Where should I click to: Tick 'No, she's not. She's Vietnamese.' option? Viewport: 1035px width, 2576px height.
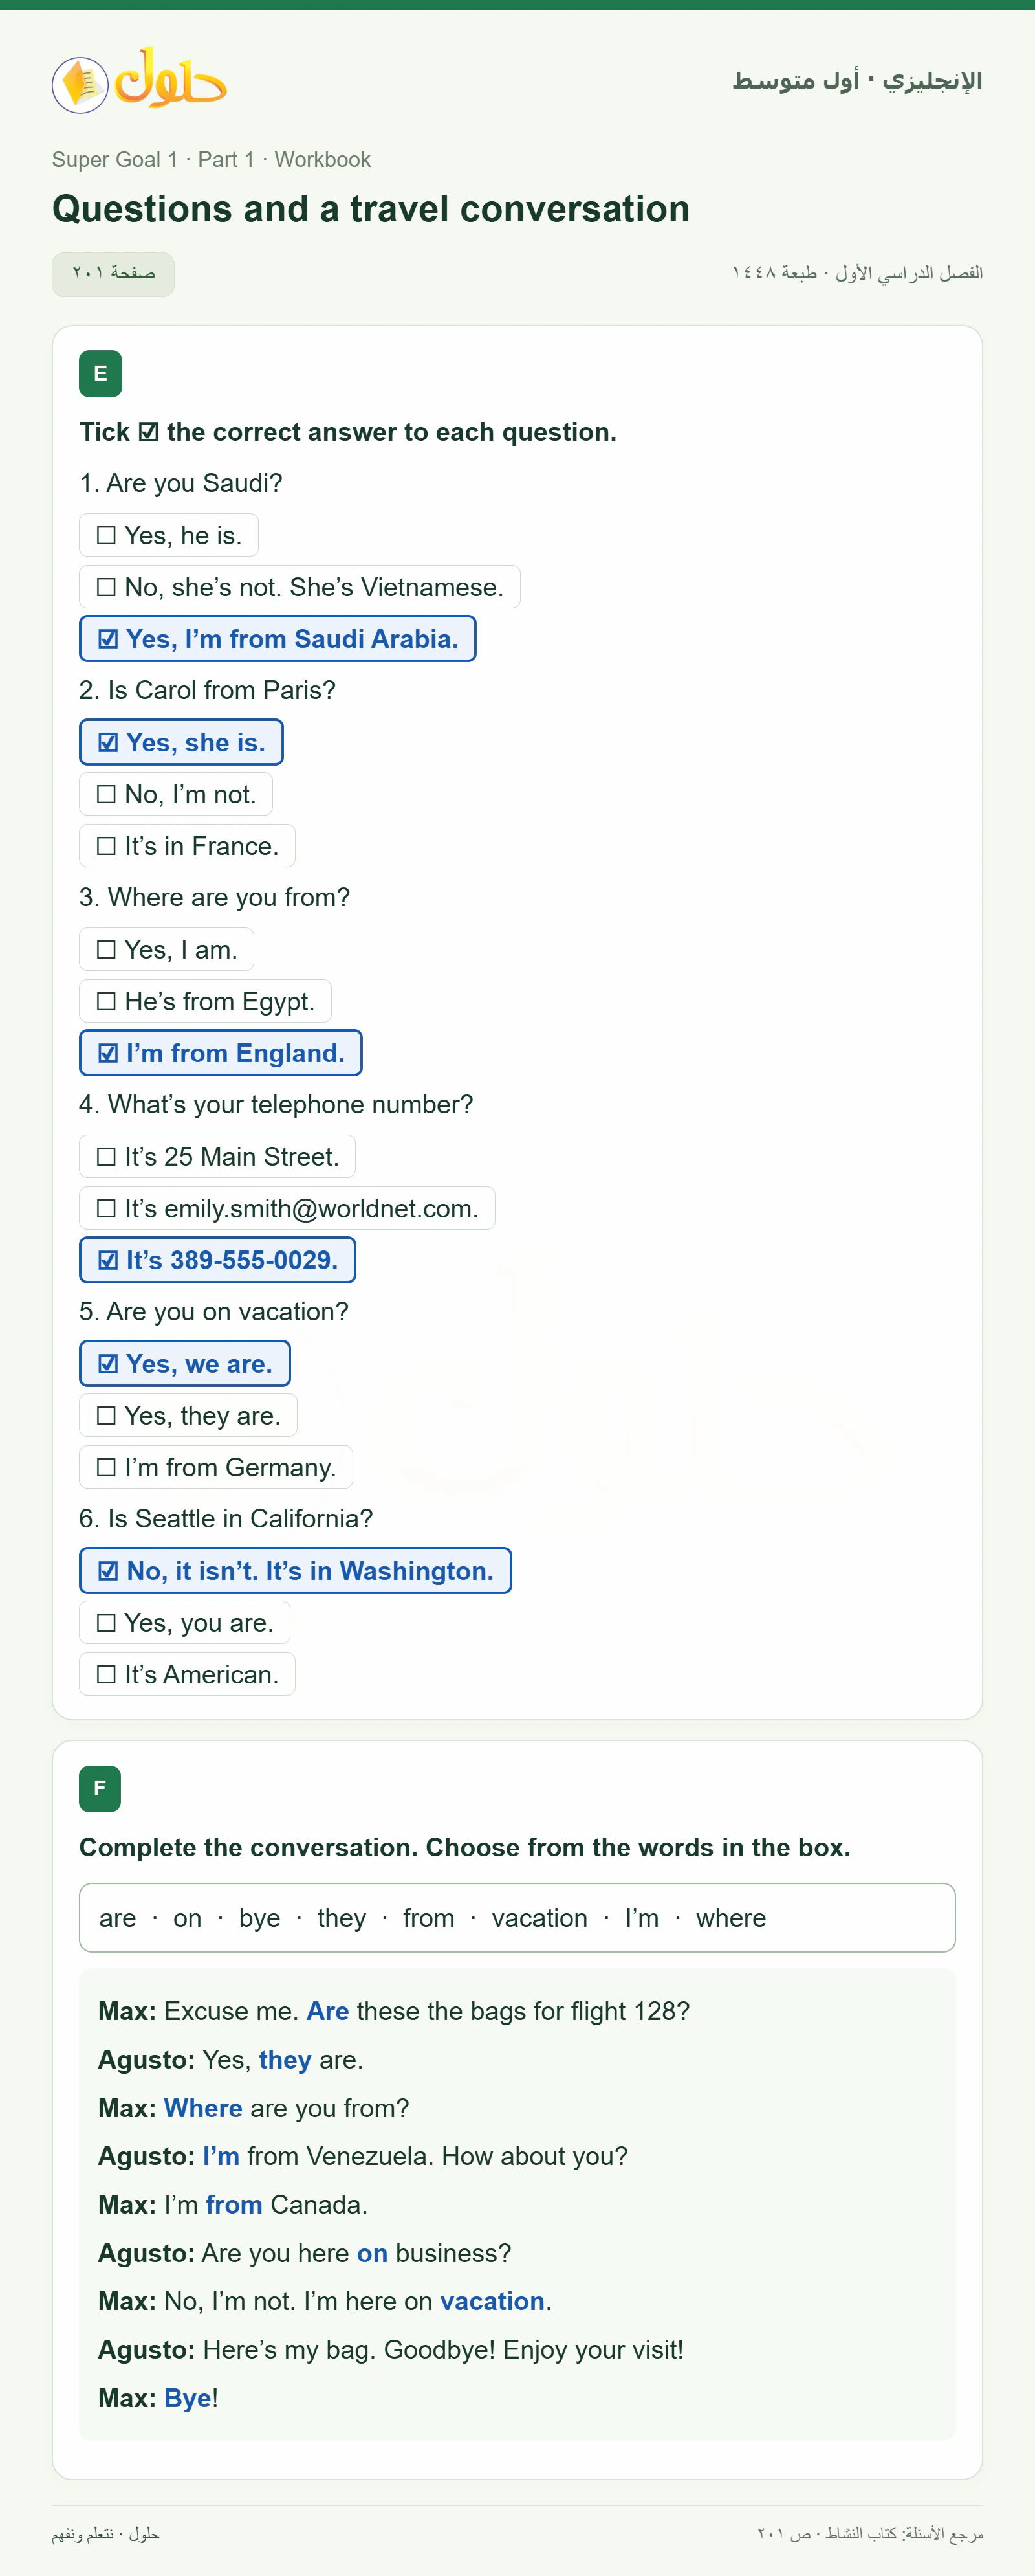click(300, 587)
